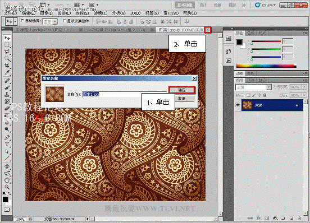Click the foreground color swatch in Color panel

239,42
